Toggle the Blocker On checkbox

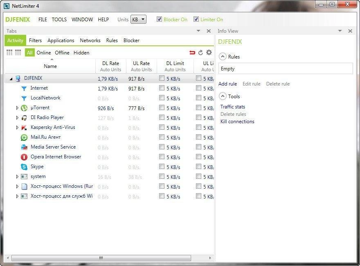[159, 19]
